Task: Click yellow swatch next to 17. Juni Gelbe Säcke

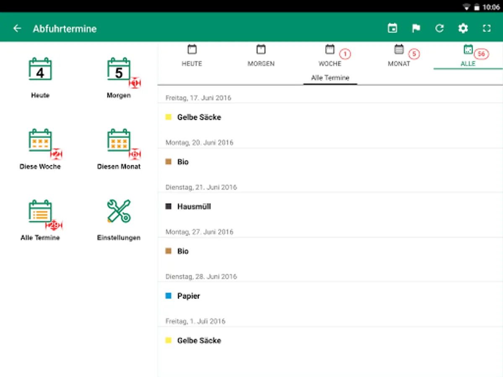Action: pyautogui.click(x=169, y=117)
